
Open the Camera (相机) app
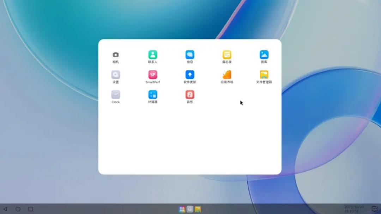115,55
